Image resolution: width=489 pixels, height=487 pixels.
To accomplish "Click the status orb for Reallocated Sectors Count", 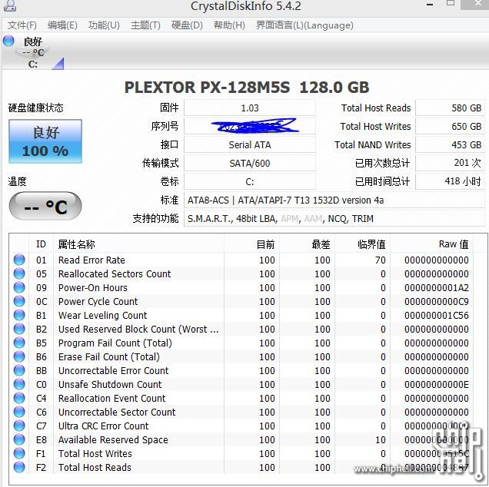I will point(19,273).
